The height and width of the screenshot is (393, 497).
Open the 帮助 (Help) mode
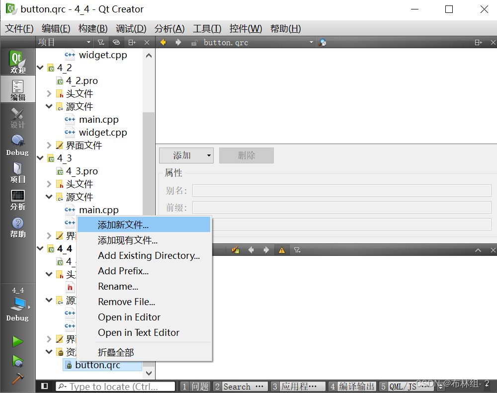17,225
